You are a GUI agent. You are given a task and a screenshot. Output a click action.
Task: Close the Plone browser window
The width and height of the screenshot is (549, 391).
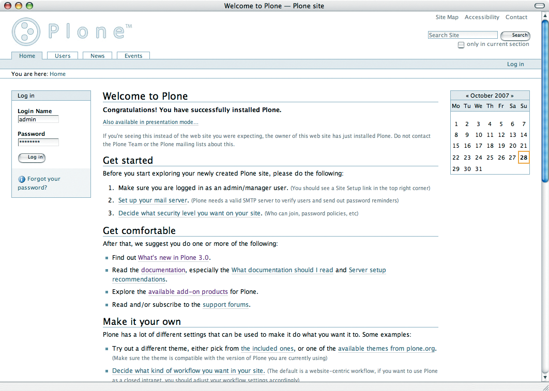tap(8, 6)
